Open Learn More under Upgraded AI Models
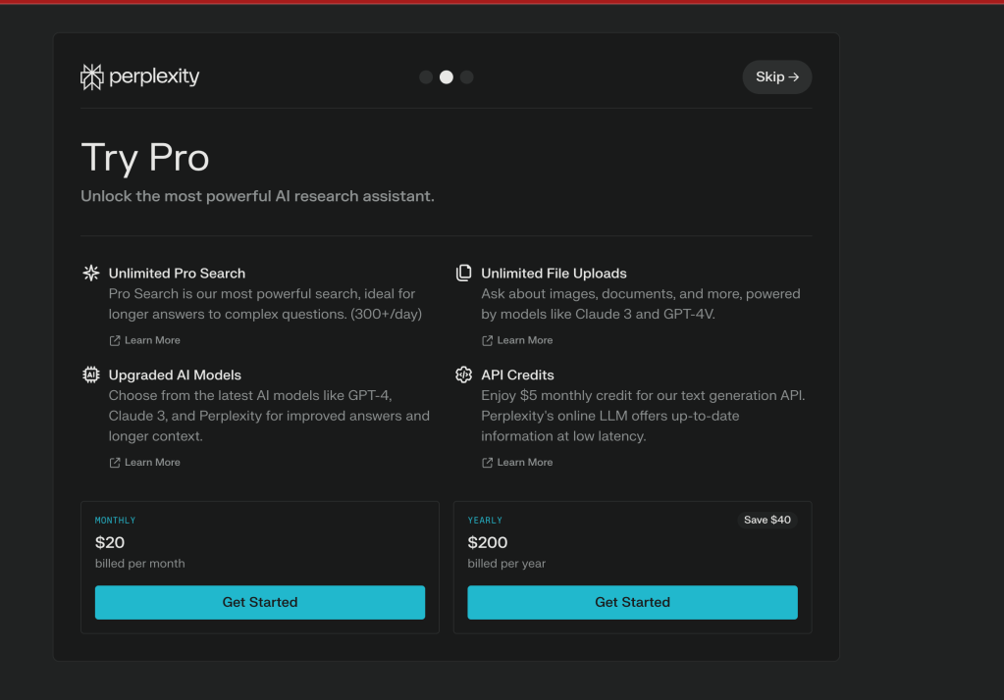Image resolution: width=1004 pixels, height=700 pixels. pos(144,462)
